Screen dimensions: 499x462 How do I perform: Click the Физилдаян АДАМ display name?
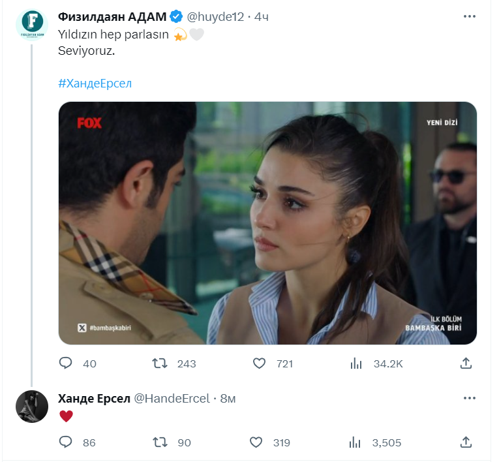pos(112,16)
